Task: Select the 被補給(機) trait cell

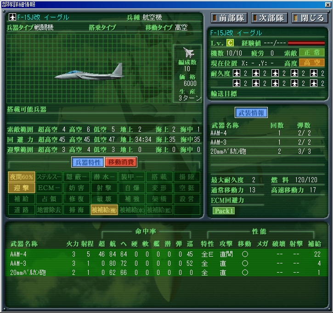Action: (104, 210)
